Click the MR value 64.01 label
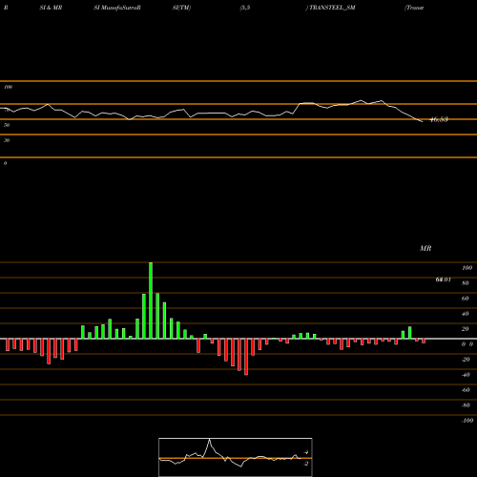This screenshot has width=477, height=477. click(x=443, y=280)
